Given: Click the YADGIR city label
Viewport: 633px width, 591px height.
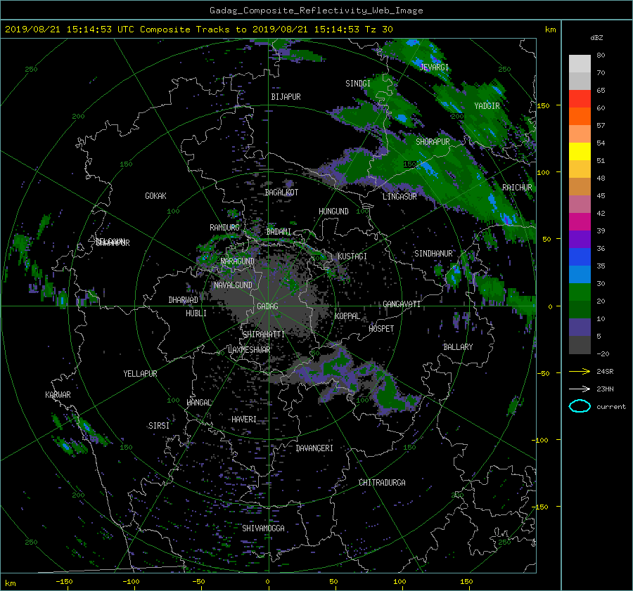Looking at the screenshot, I should pyautogui.click(x=487, y=106).
